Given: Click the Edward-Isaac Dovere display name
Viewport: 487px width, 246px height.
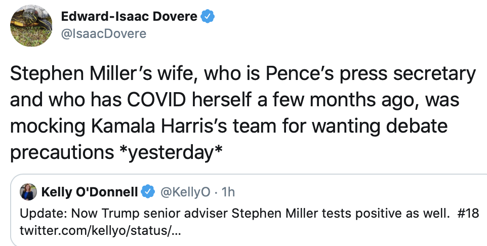Looking at the screenshot, I should 129,17.
